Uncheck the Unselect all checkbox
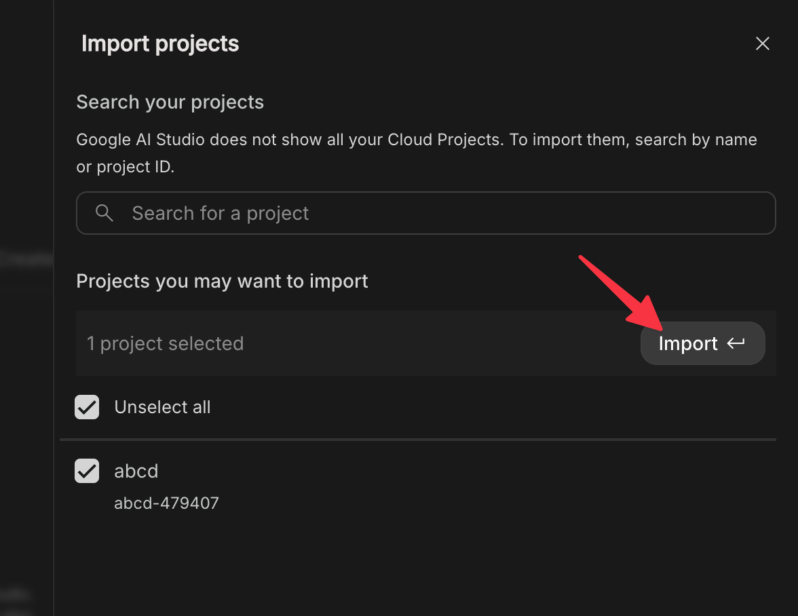Screen dimensions: 798x616 (87, 407)
